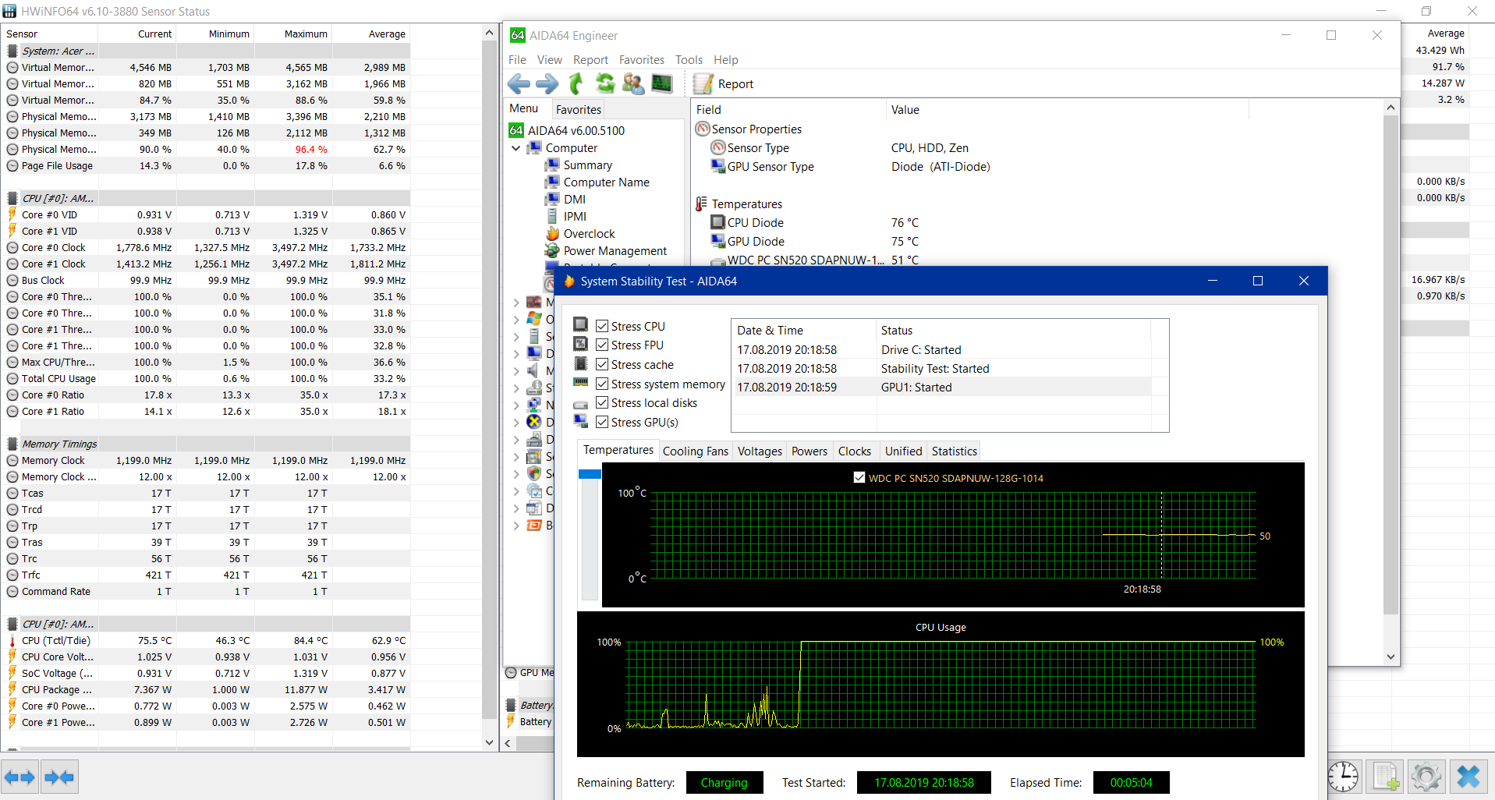Click the Report toolbar button label
The image size is (1495, 800).
735,84
